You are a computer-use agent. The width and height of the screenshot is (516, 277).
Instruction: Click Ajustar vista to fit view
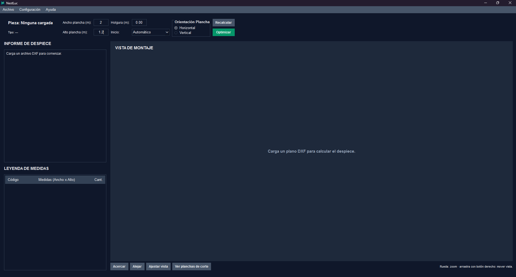pyautogui.click(x=158, y=267)
